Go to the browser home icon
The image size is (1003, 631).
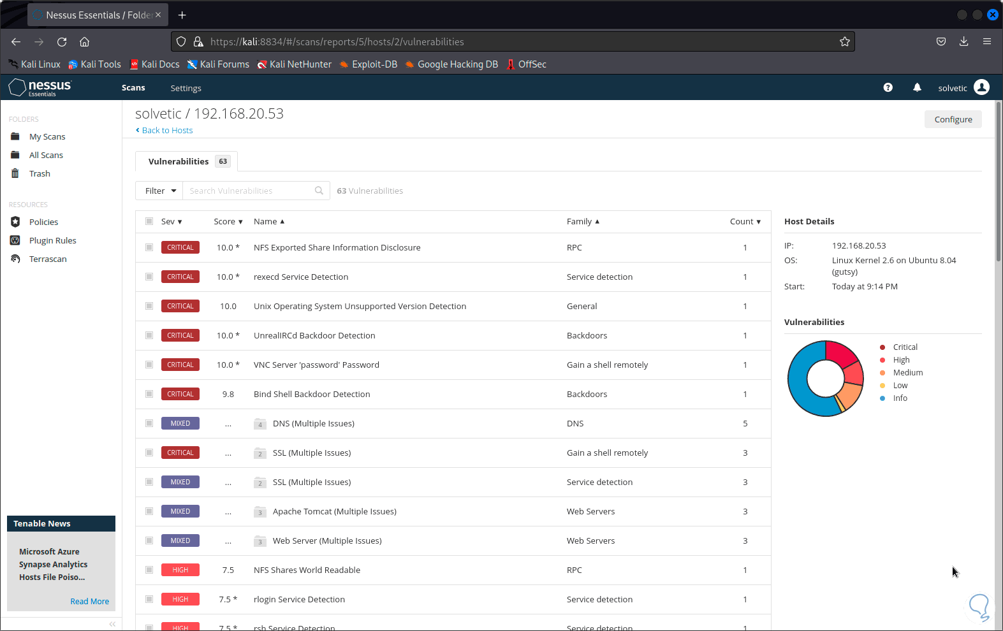pos(84,41)
